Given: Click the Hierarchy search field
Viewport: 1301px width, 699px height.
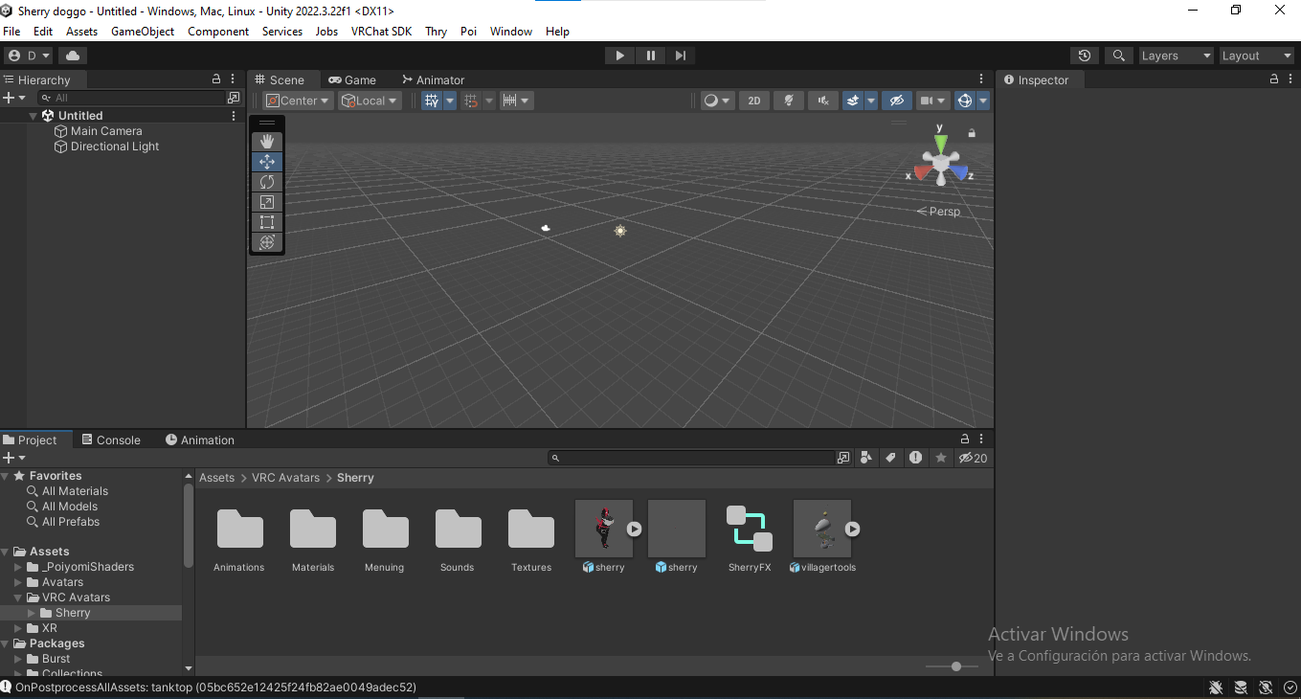Looking at the screenshot, I should click(x=130, y=98).
